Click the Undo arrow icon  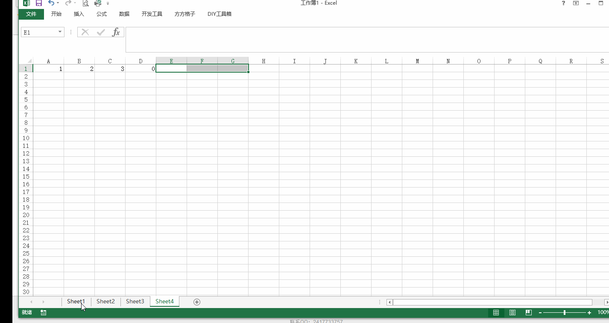coord(51,3)
